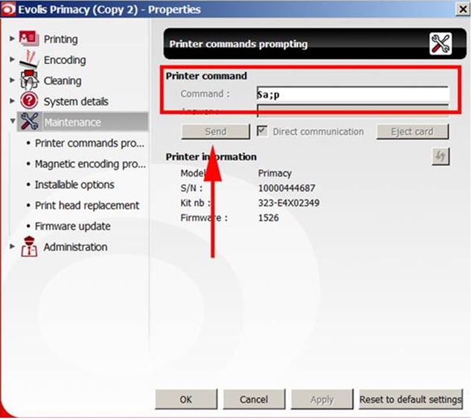
Task: Click the wrench icon in header bar
Action: click(x=440, y=45)
